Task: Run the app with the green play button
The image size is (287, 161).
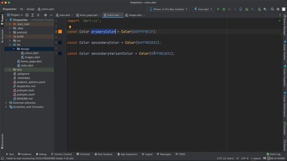Action: pyautogui.click(x=218, y=9)
